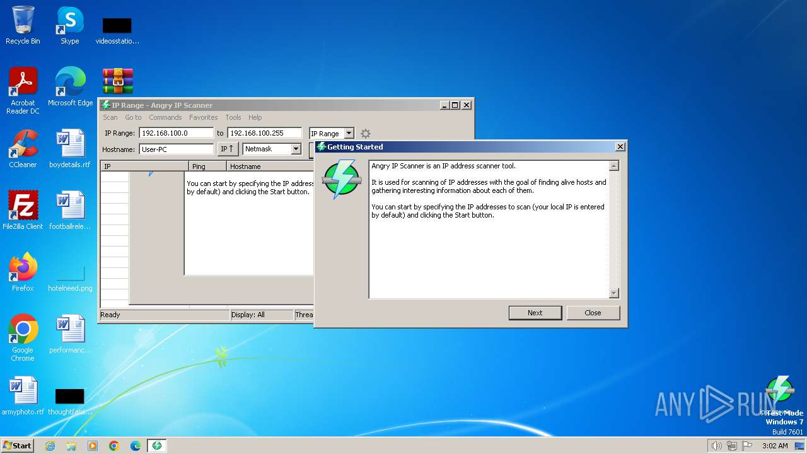The image size is (807, 454).
Task: Open the Commands menu
Action: (165, 117)
